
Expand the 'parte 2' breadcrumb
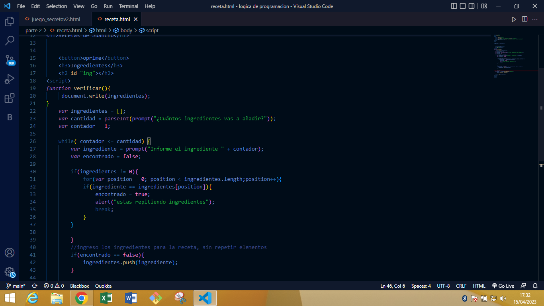pos(33,30)
